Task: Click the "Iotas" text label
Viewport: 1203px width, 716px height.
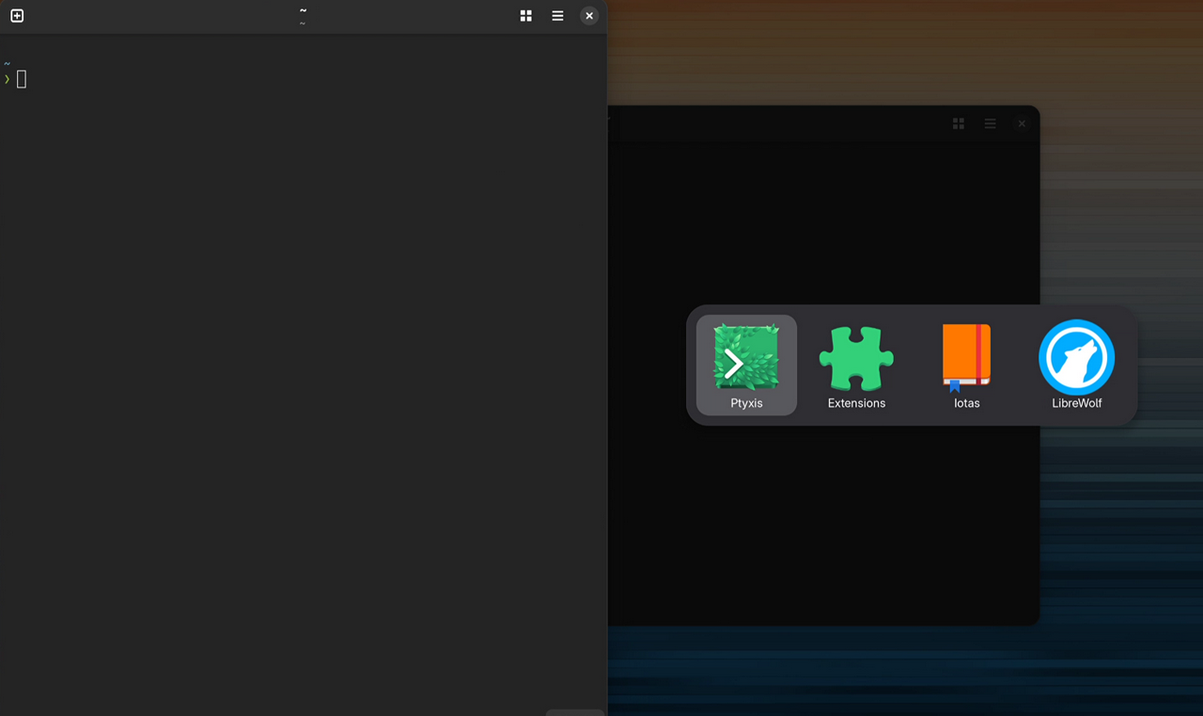Action: (x=966, y=403)
